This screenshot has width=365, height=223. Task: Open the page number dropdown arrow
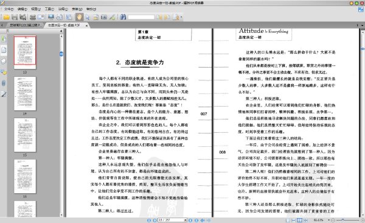[186, 220]
